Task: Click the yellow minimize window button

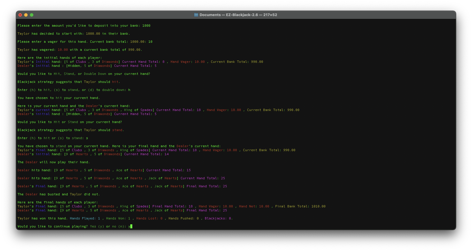Action: click(26, 15)
